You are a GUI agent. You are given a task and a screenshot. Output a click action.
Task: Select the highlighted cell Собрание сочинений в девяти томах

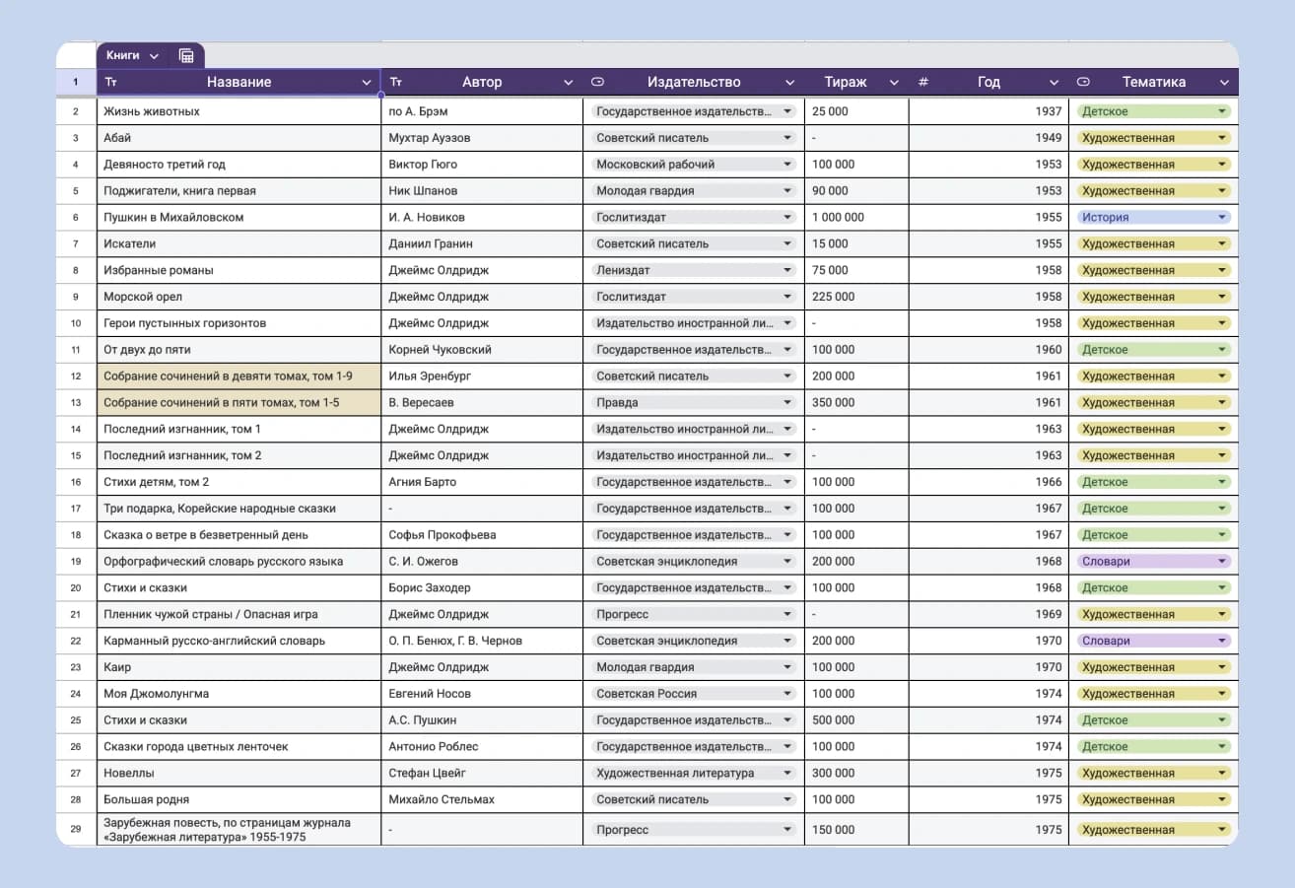(239, 376)
